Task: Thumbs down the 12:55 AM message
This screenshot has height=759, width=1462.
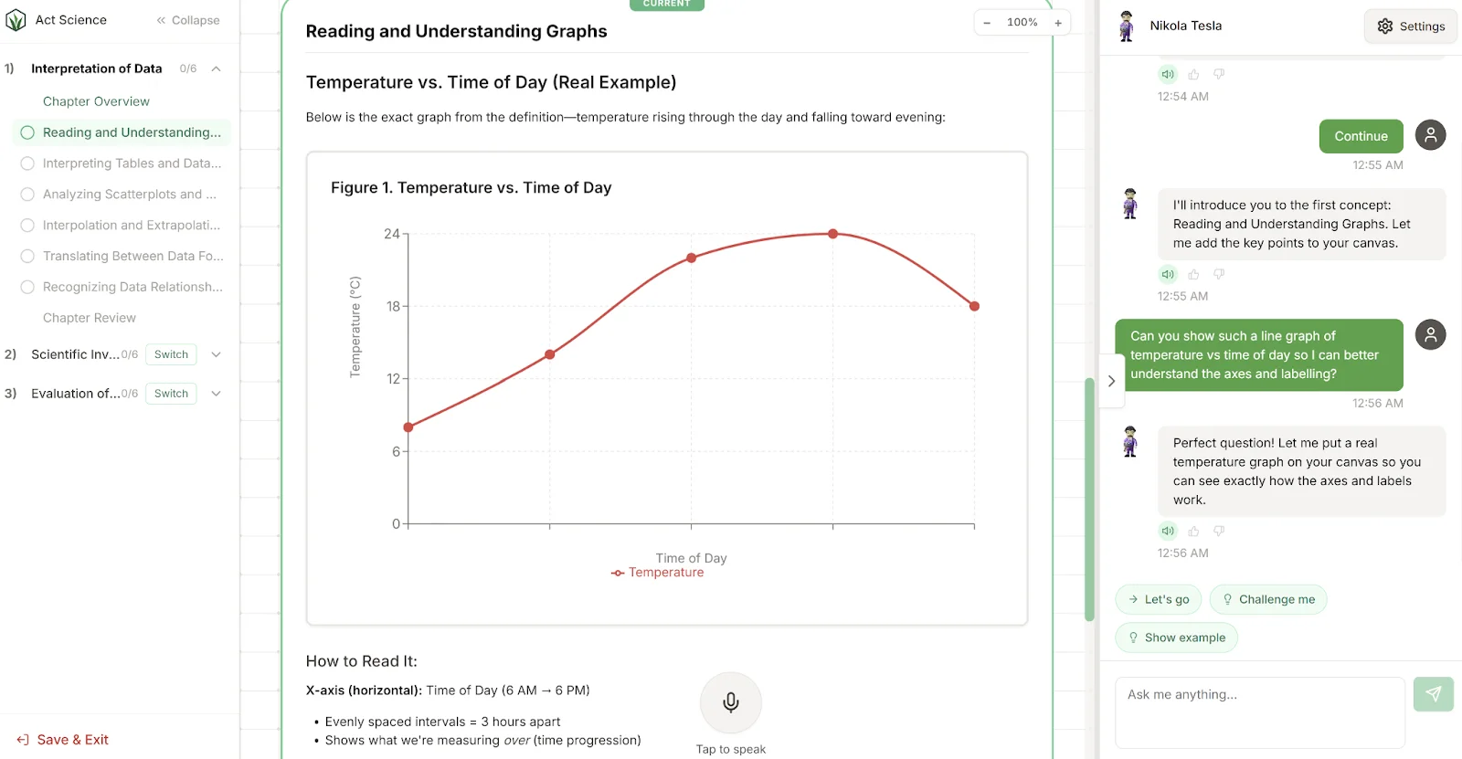Action: coord(1217,273)
